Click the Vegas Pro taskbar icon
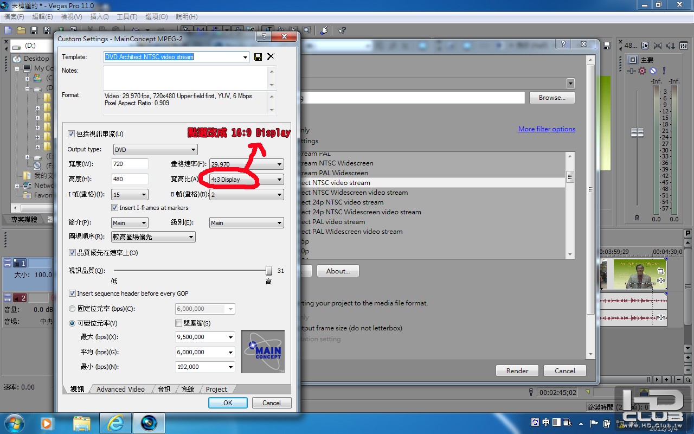 pos(149,422)
